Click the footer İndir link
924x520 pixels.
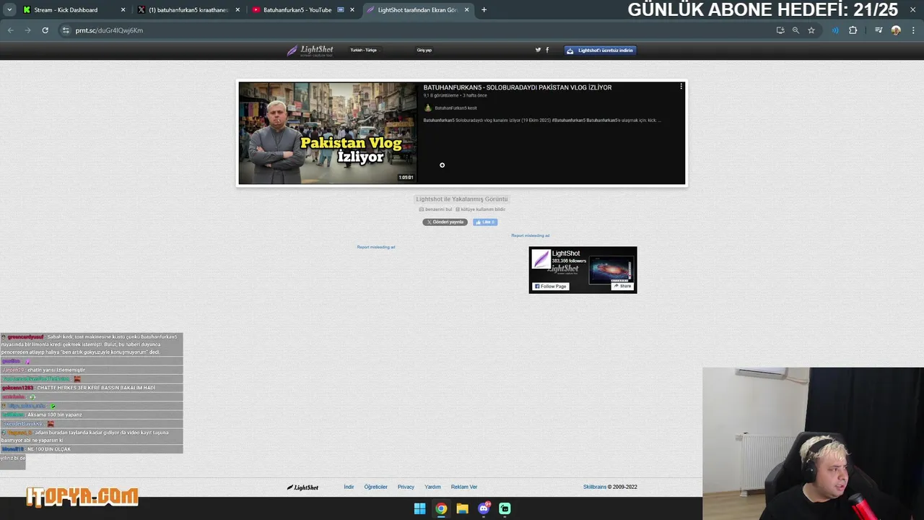[349, 487]
